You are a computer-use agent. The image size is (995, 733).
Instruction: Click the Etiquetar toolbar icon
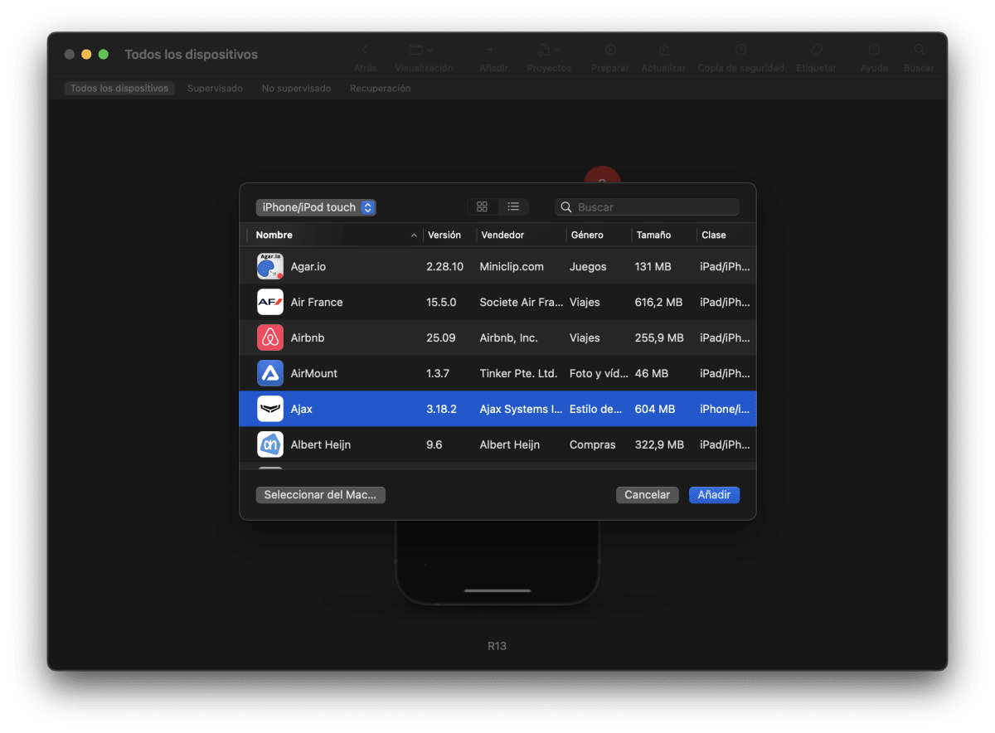[816, 51]
